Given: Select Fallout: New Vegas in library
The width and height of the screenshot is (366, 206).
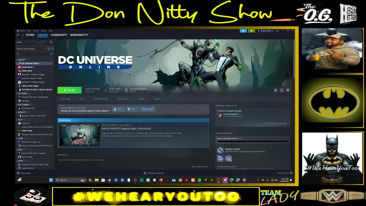Looking at the screenshot, I should 30,86.
